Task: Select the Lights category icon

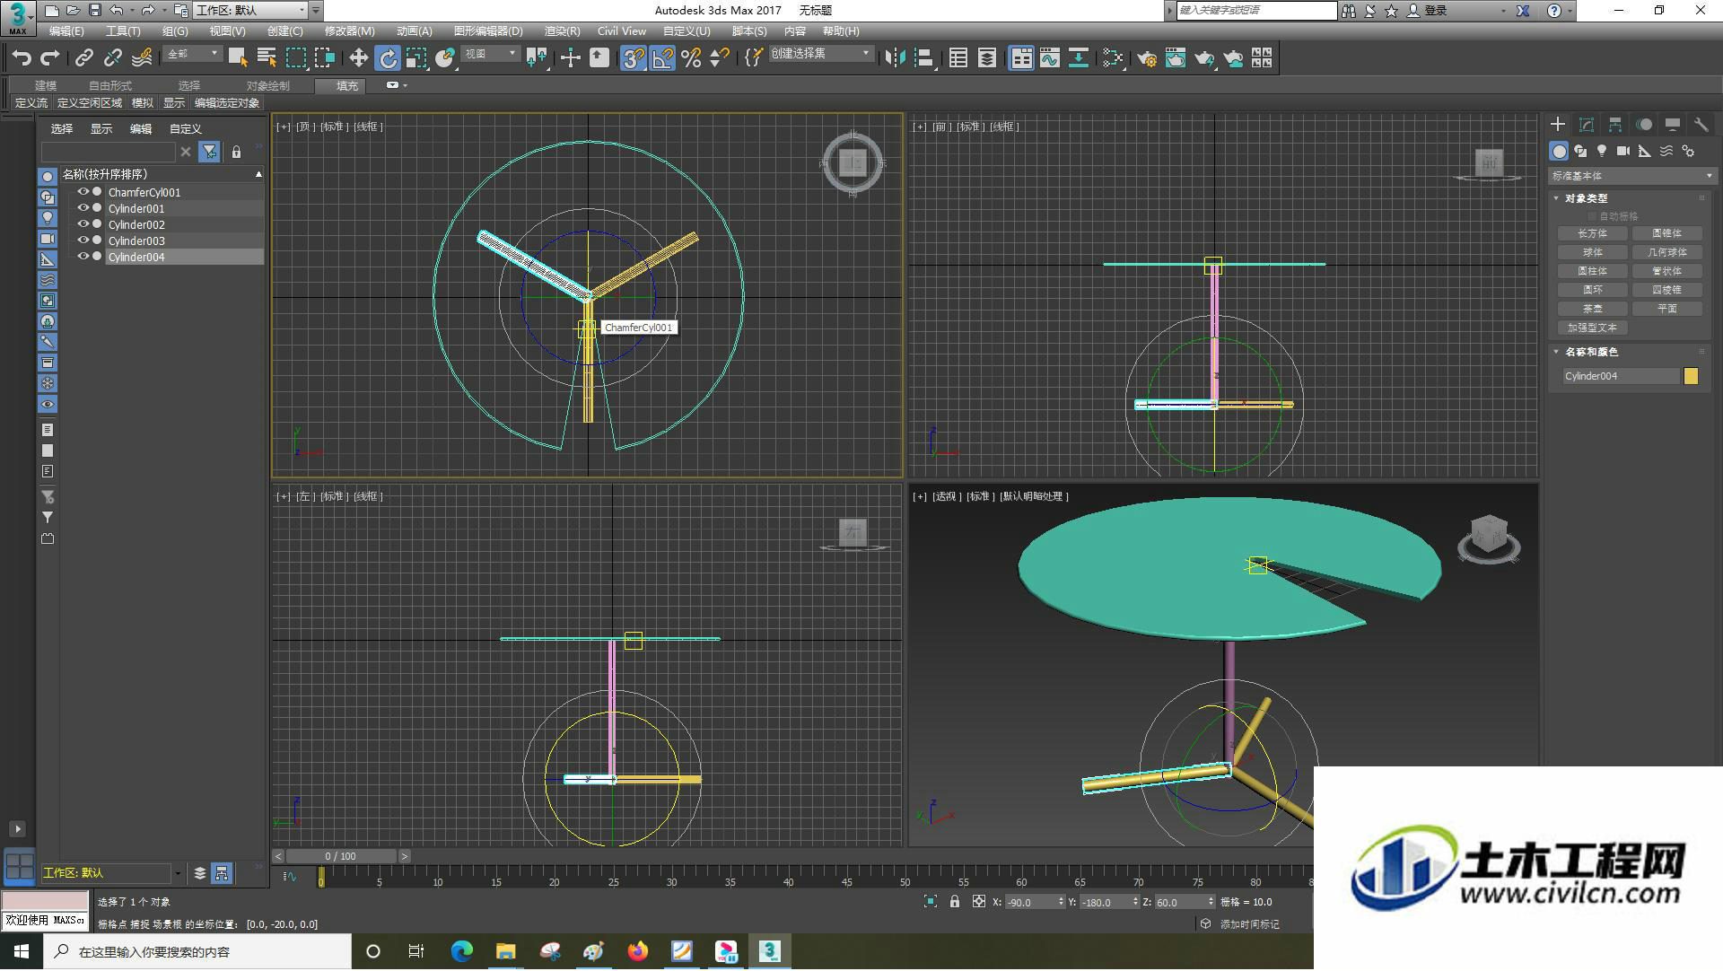Action: (x=1602, y=151)
